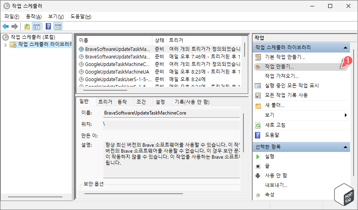Click the Back arrow toolbar icon
358x210 pixels.
(x=6, y=27)
